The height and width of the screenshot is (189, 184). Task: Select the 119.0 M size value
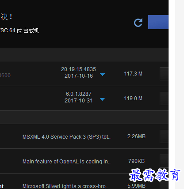point(133,98)
